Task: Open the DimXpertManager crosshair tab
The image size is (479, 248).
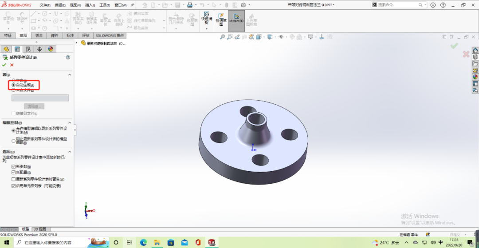Action: click(x=39, y=49)
